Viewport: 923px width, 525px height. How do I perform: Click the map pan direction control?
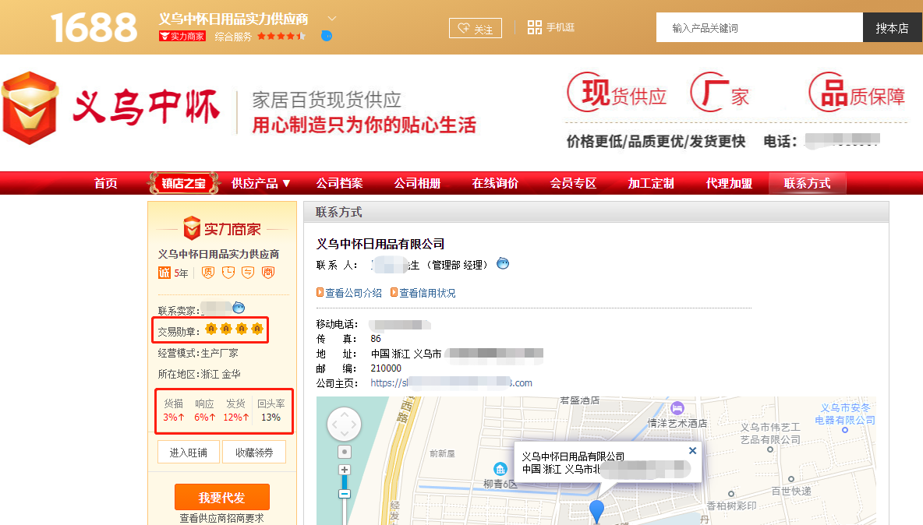[345, 424]
